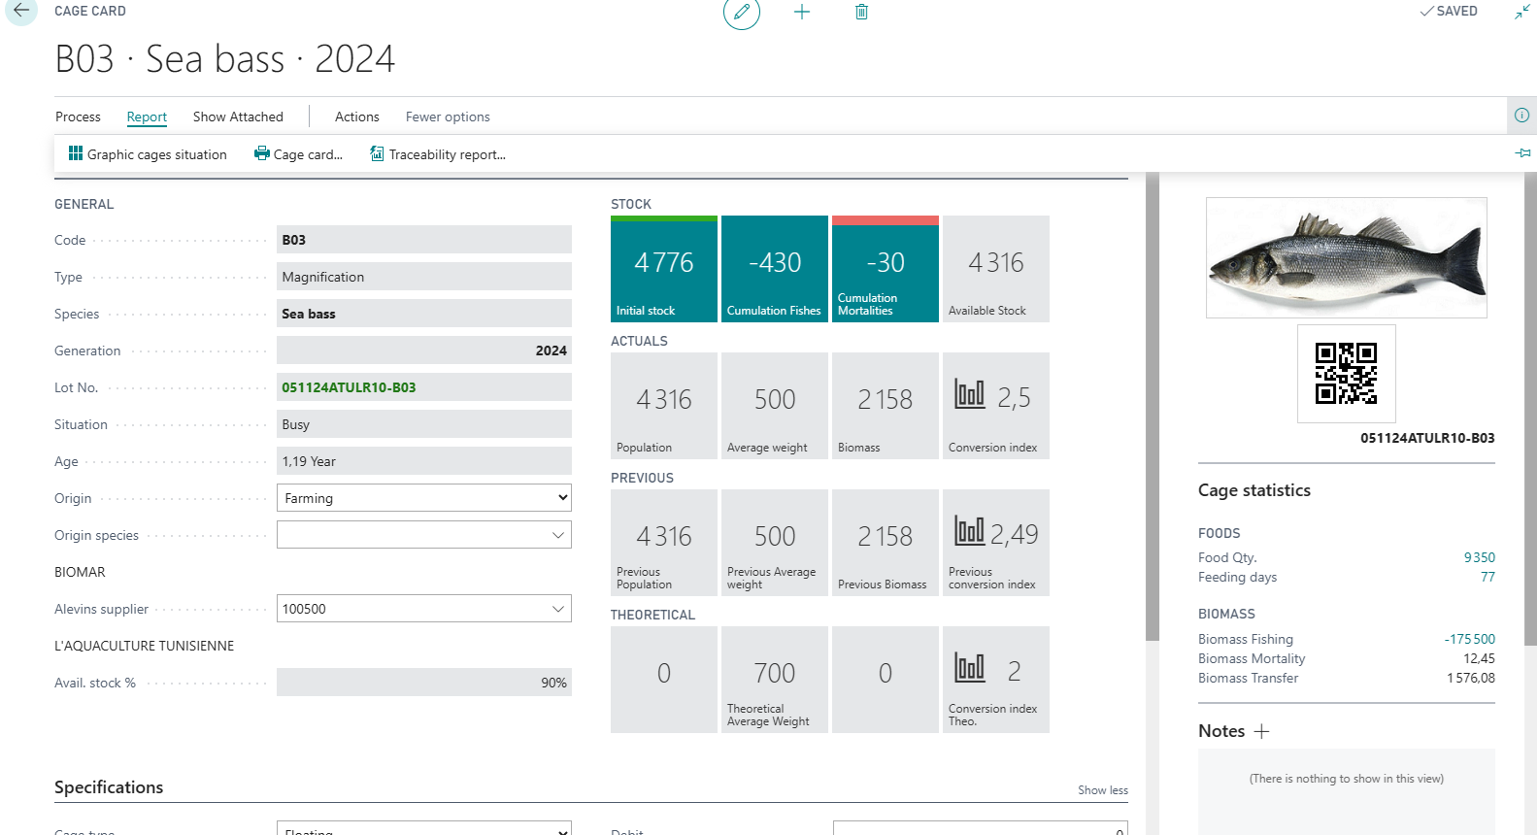Viewport: 1537px width, 835px height.
Task: Open Graphic cages situation report
Action: pyautogui.click(x=148, y=154)
